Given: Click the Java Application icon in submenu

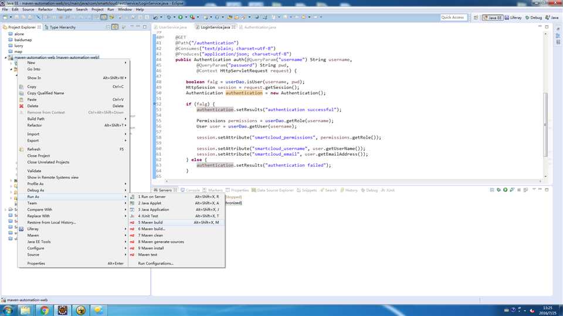Looking at the screenshot, I should point(132,209).
